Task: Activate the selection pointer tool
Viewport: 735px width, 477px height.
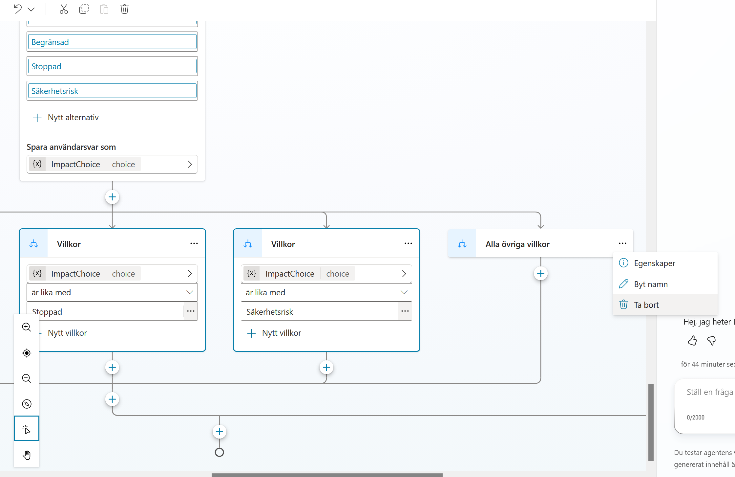Action: [27, 429]
